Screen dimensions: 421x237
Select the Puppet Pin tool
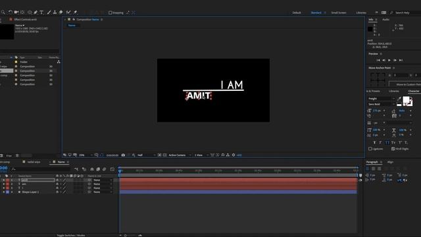[76, 13]
